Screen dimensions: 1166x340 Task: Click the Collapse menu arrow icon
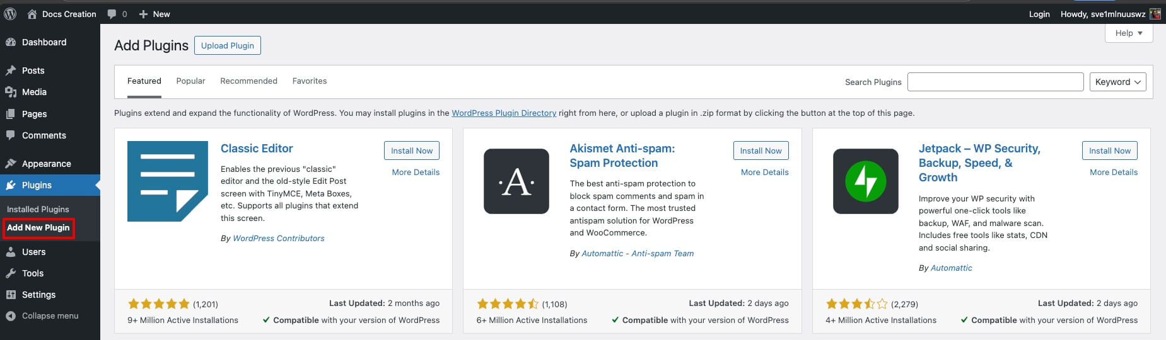pos(10,316)
